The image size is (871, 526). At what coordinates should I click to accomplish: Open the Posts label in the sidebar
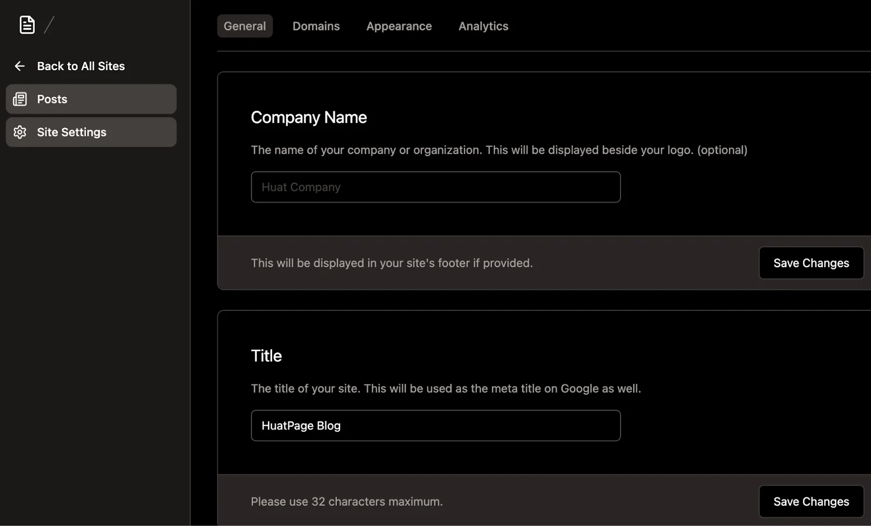52,99
